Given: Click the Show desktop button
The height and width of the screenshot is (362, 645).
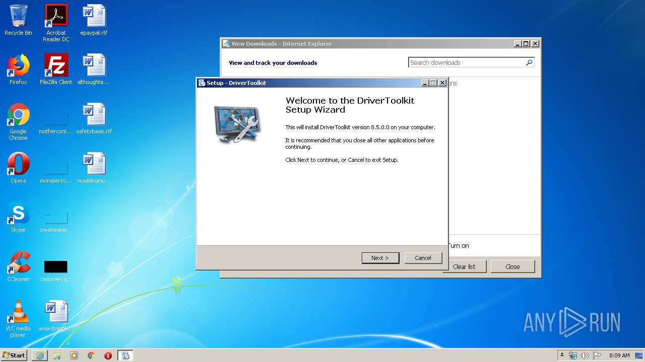Looking at the screenshot, I should (640, 355).
